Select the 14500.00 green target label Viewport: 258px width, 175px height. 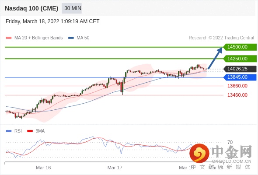(x=240, y=47)
